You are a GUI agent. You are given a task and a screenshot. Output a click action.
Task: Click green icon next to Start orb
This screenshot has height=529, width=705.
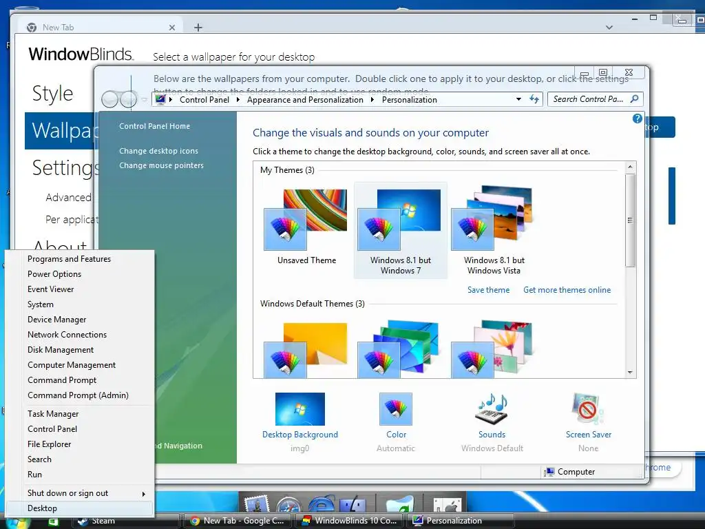pos(53,522)
